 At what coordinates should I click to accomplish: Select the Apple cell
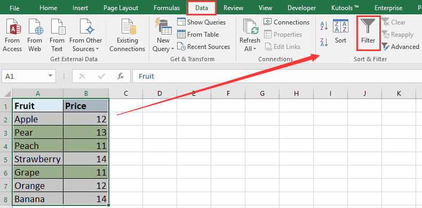[x=38, y=119]
